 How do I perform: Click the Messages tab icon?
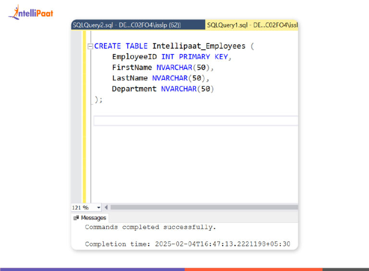[x=76, y=218]
